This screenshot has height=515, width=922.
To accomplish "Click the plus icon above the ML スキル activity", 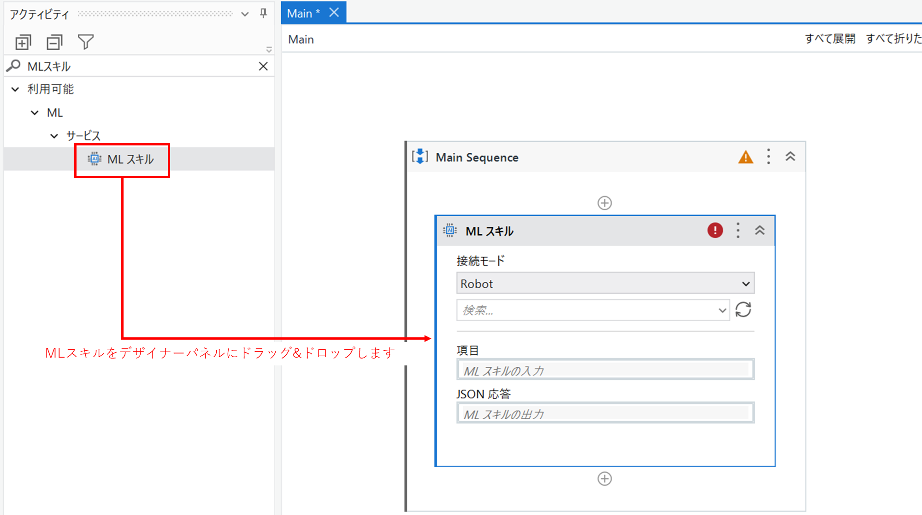I will pos(604,203).
